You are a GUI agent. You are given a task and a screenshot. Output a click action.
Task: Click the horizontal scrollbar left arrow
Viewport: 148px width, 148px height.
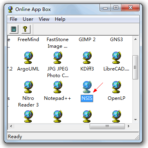point(11,126)
